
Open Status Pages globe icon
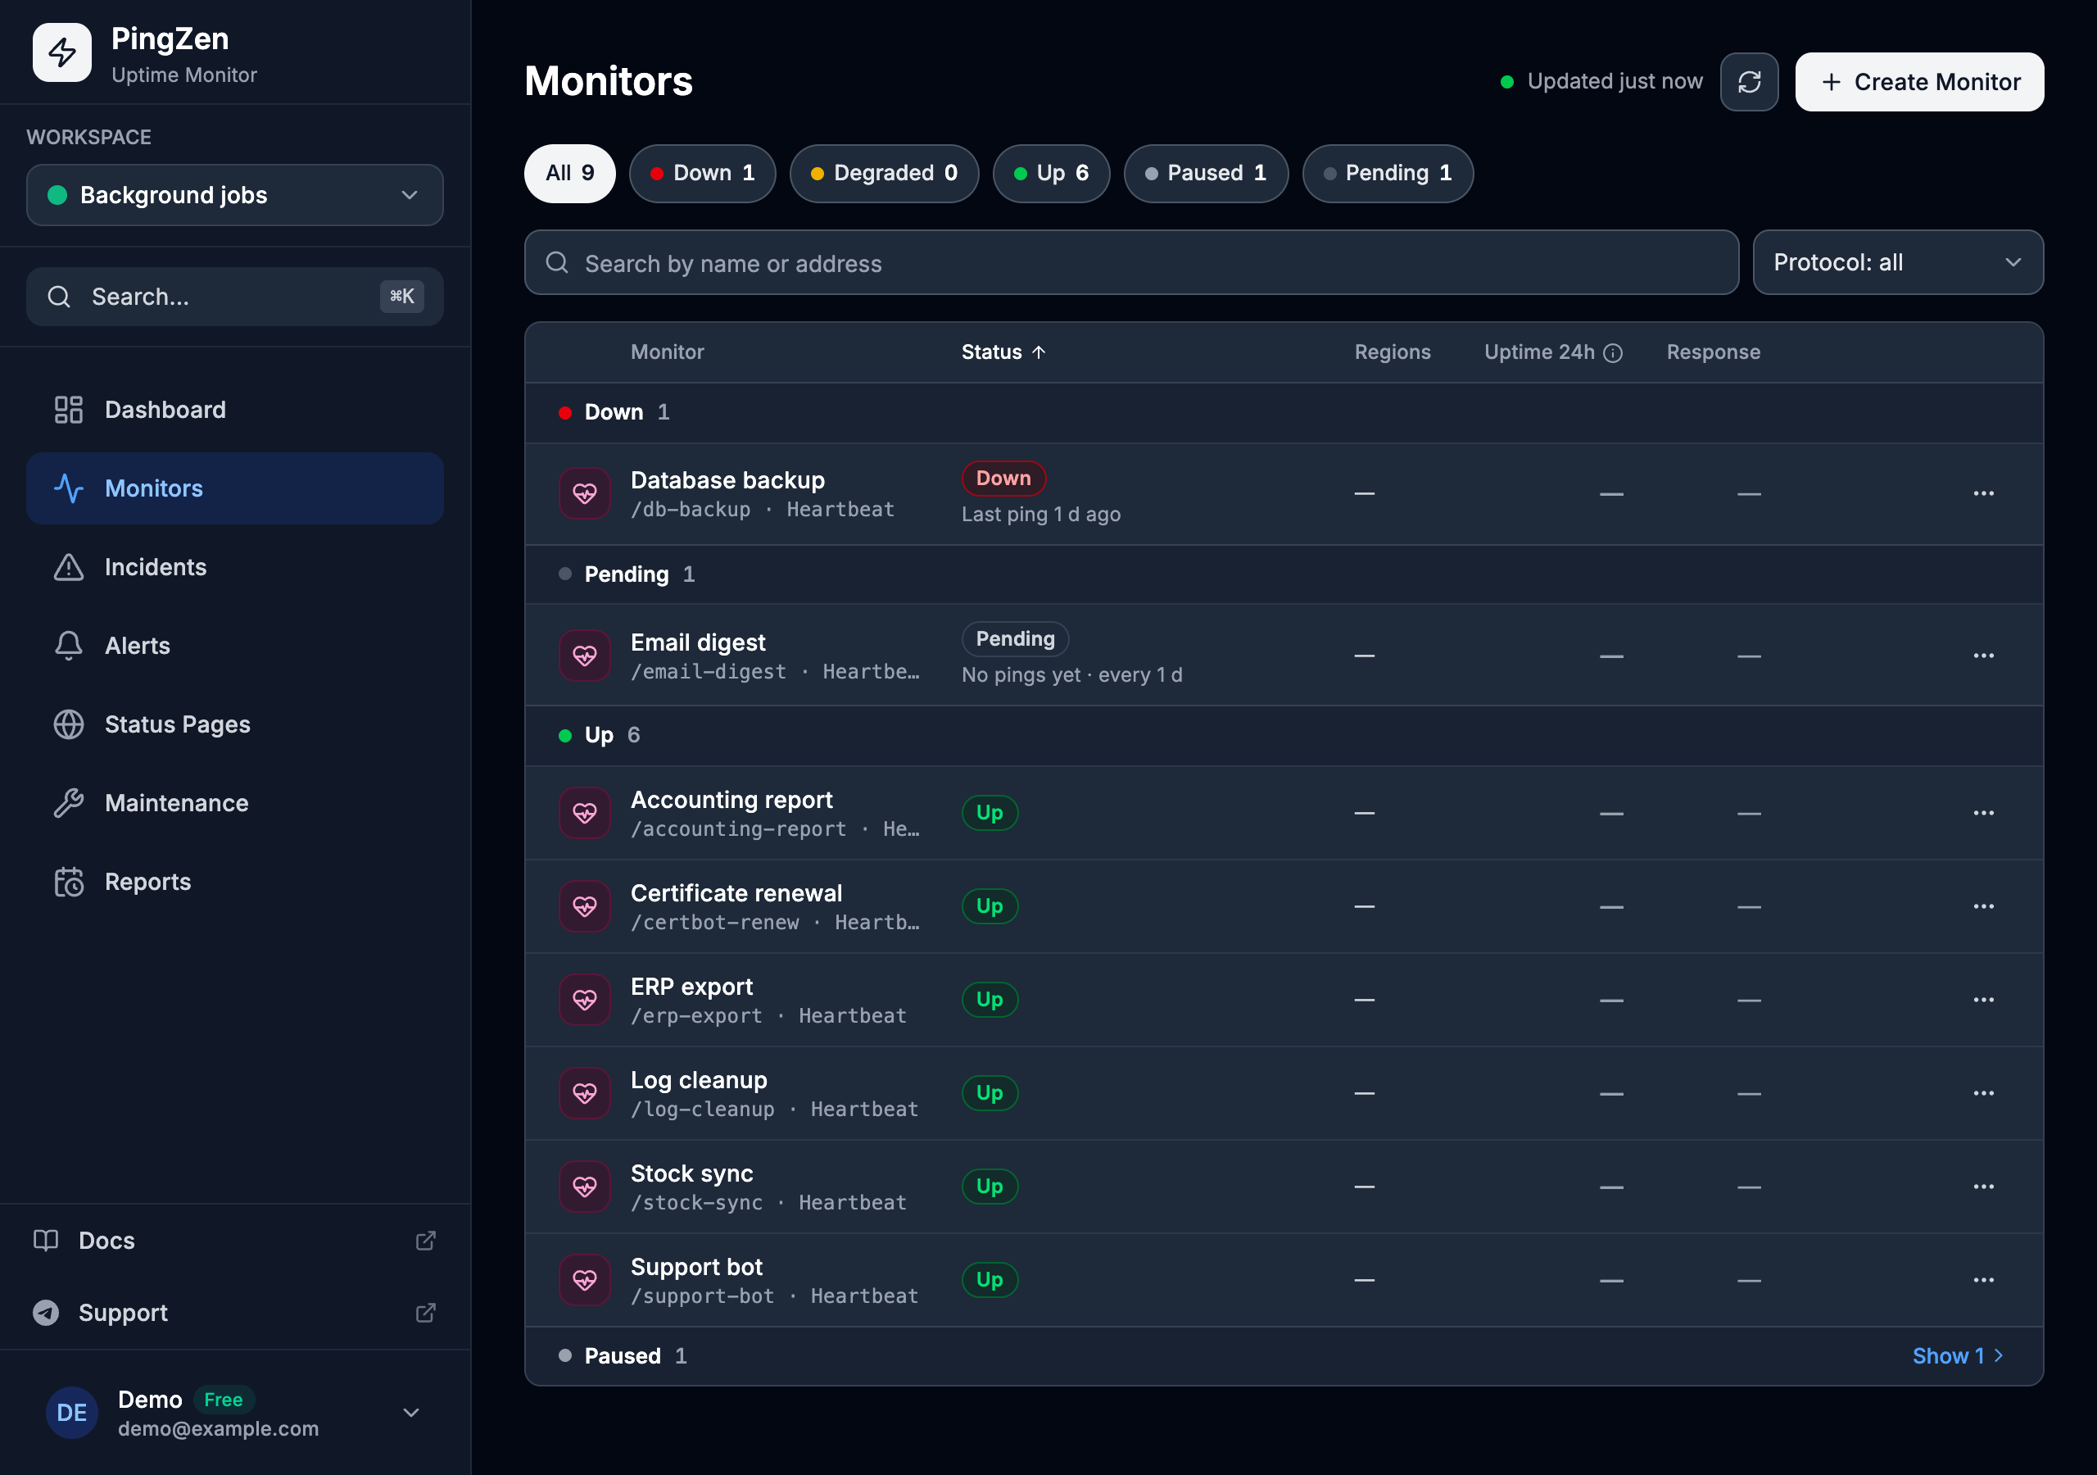(69, 724)
